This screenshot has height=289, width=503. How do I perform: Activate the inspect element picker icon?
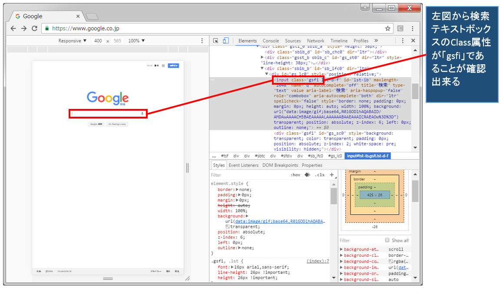pyautogui.click(x=215, y=41)
